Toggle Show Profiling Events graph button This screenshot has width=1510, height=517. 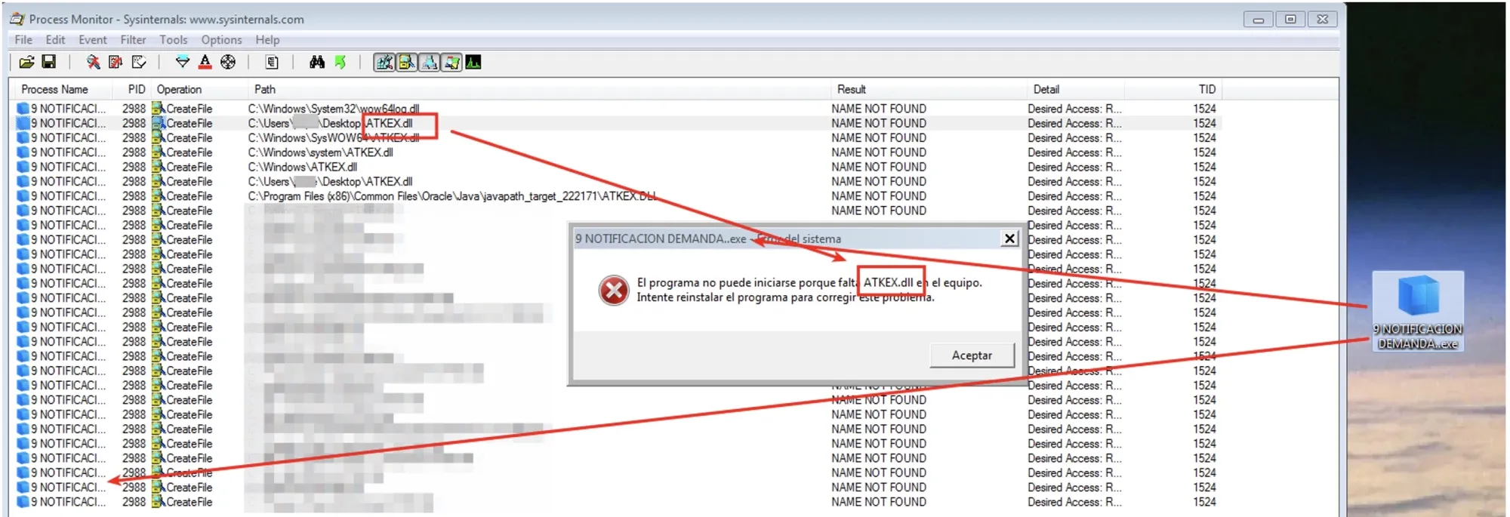click(473, 62)
